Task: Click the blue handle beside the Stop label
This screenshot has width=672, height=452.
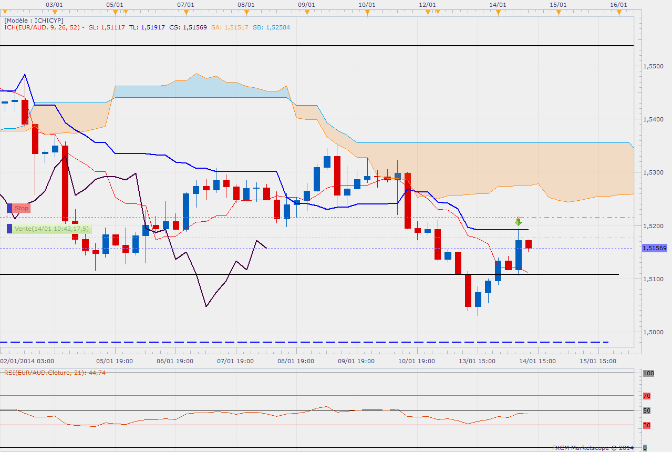Action: click(x=9, y=208)
